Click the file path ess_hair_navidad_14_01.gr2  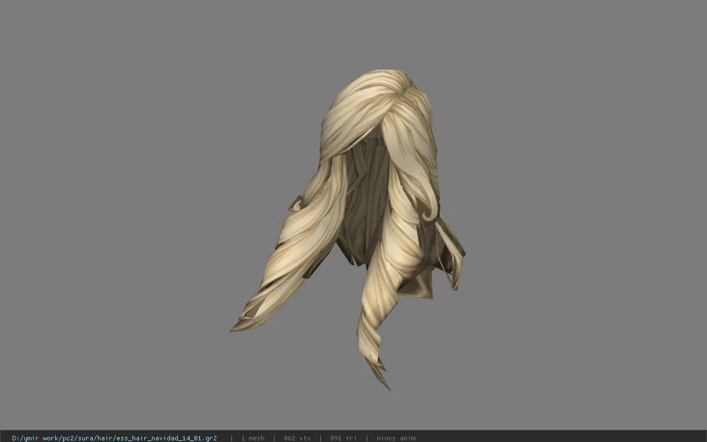pyautogui.click(x=114, y=438)
